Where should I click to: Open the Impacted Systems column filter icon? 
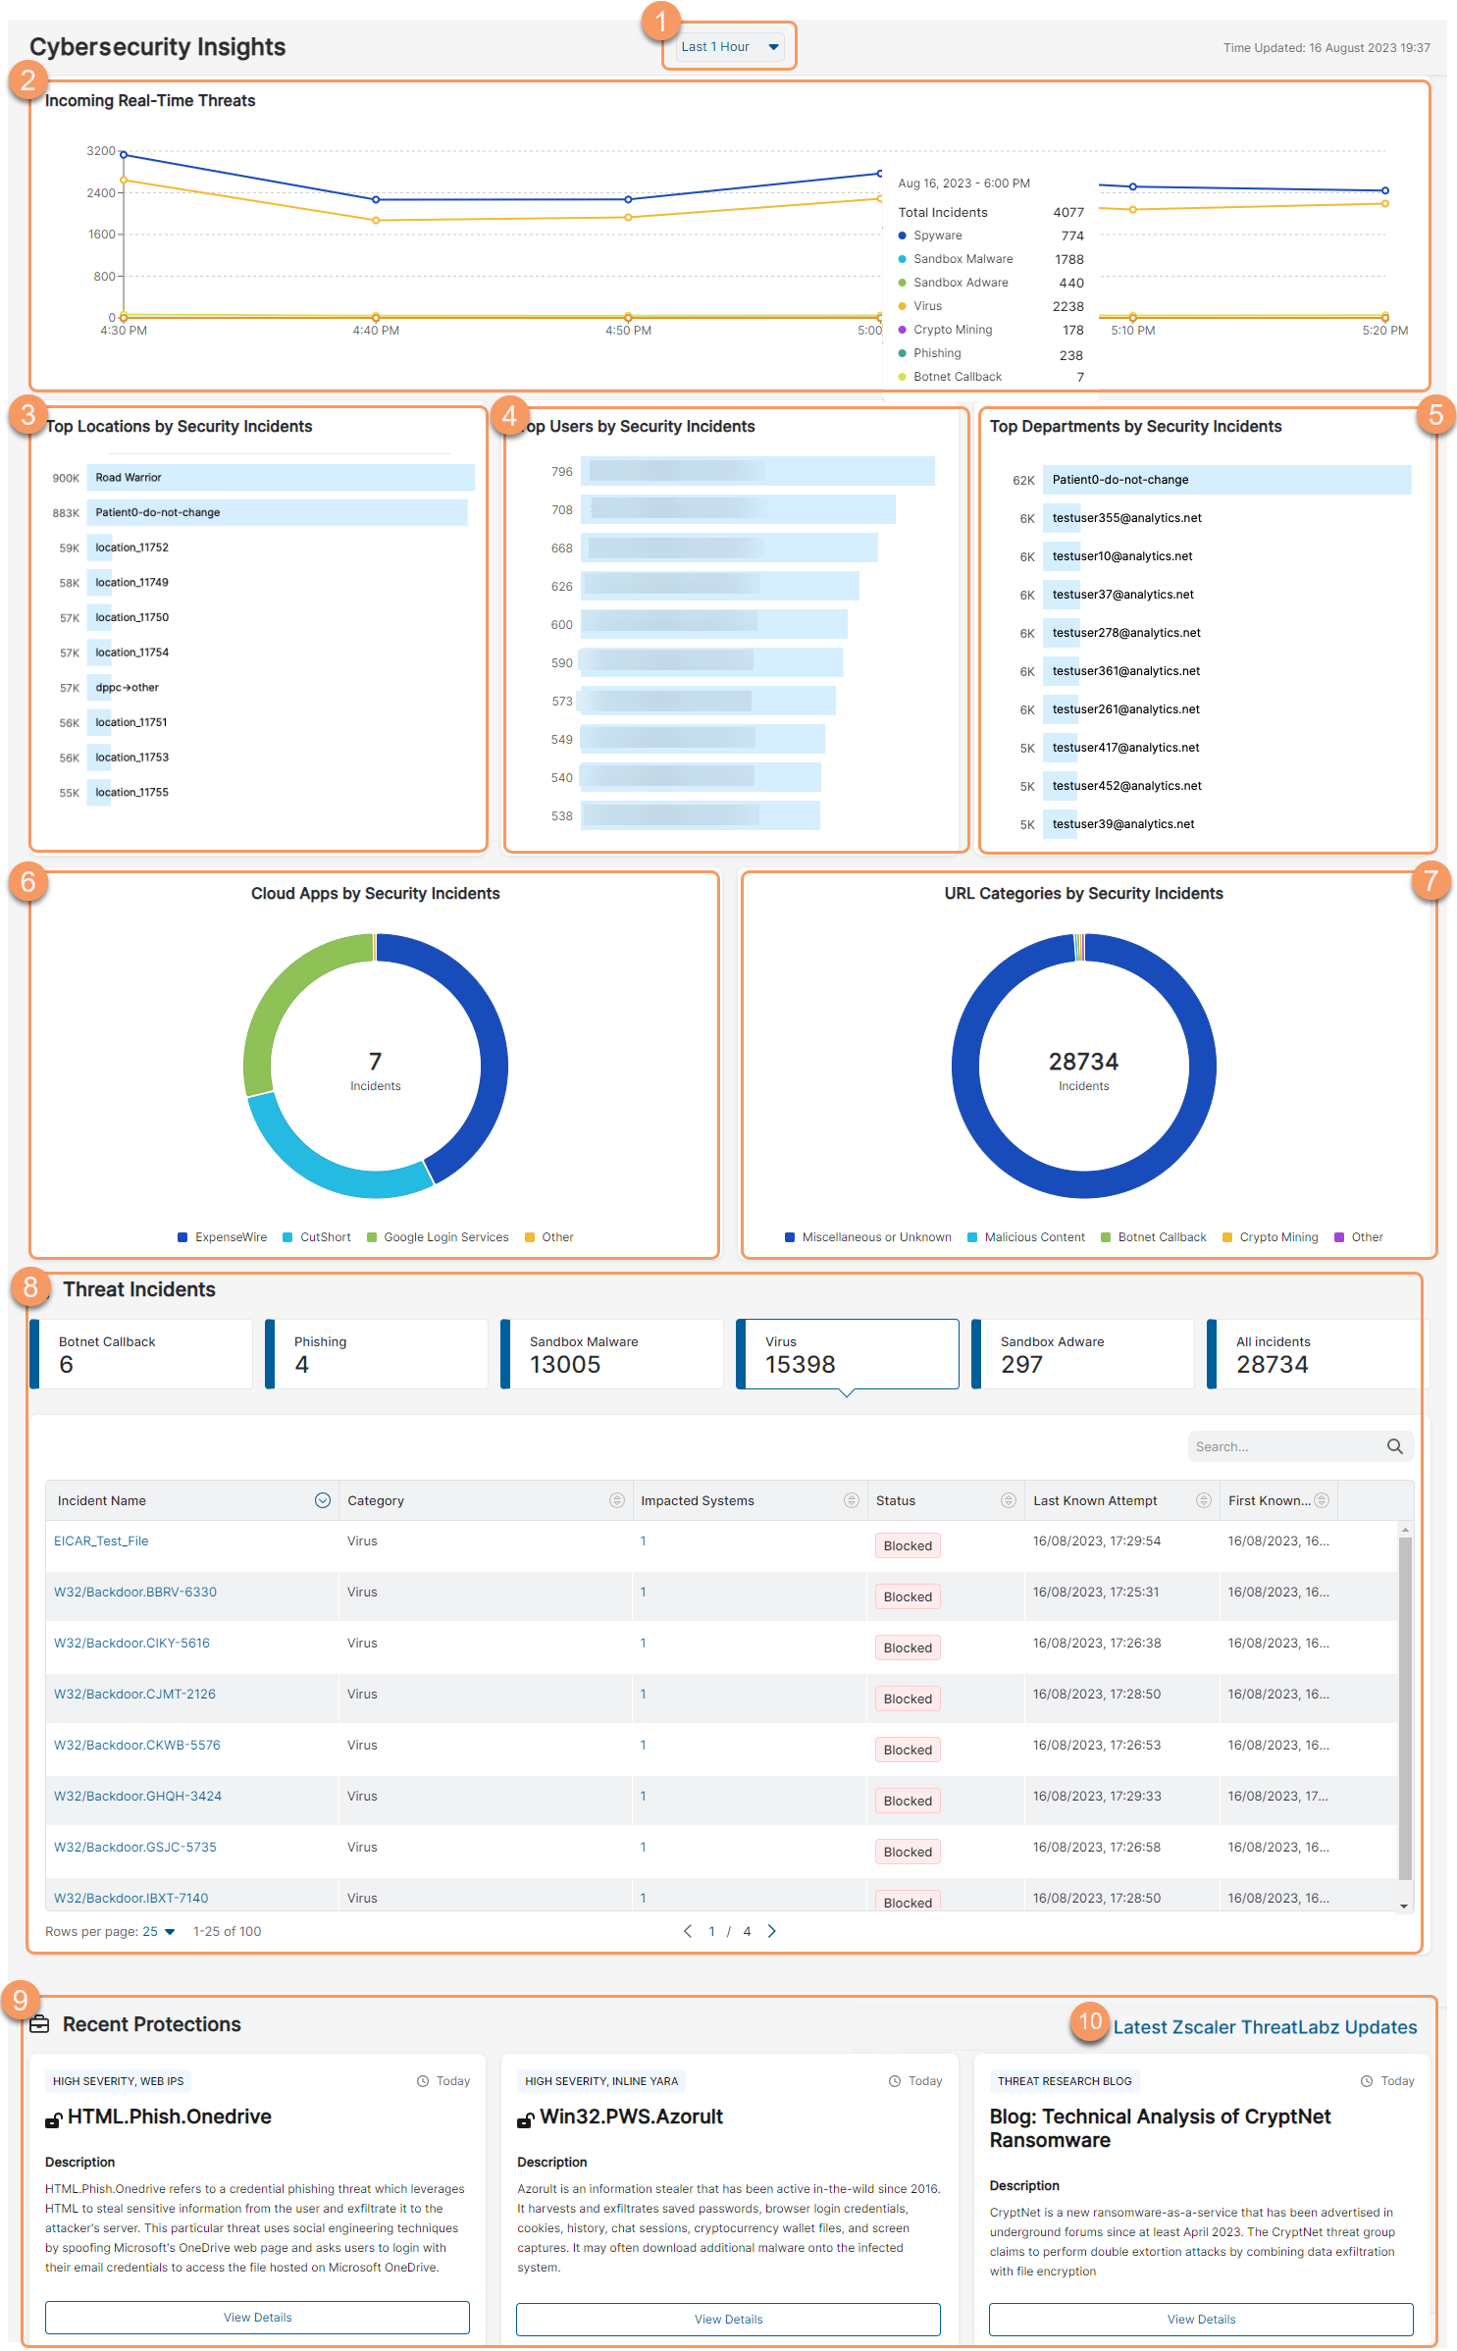coord(851,1500)
